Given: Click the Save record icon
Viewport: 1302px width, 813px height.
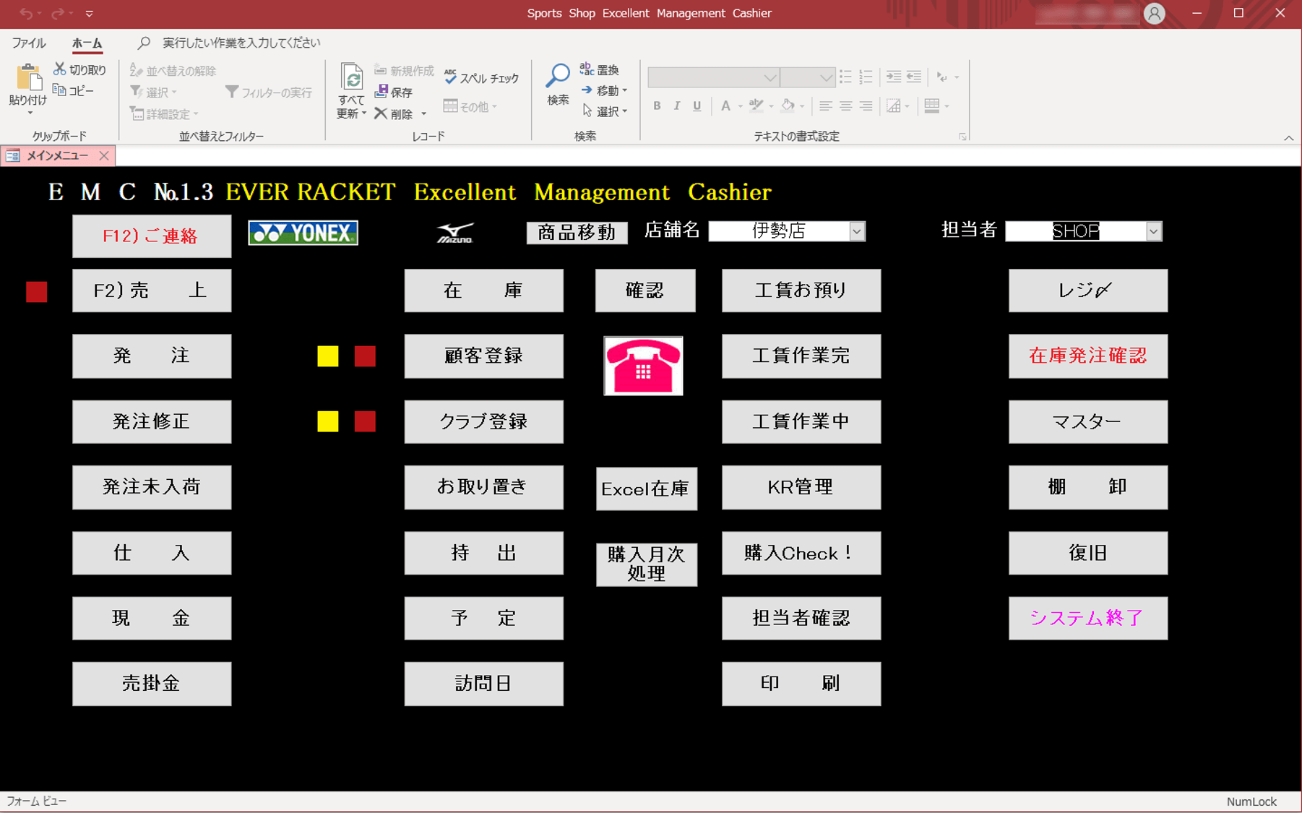Looking at the screenshot, I should coord(381,92).
